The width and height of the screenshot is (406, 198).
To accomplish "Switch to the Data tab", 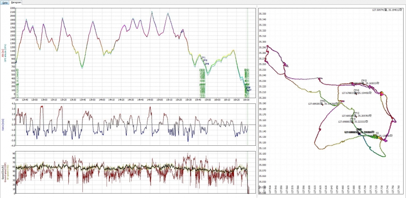I will pyautogui.click(x=5, y=2).
